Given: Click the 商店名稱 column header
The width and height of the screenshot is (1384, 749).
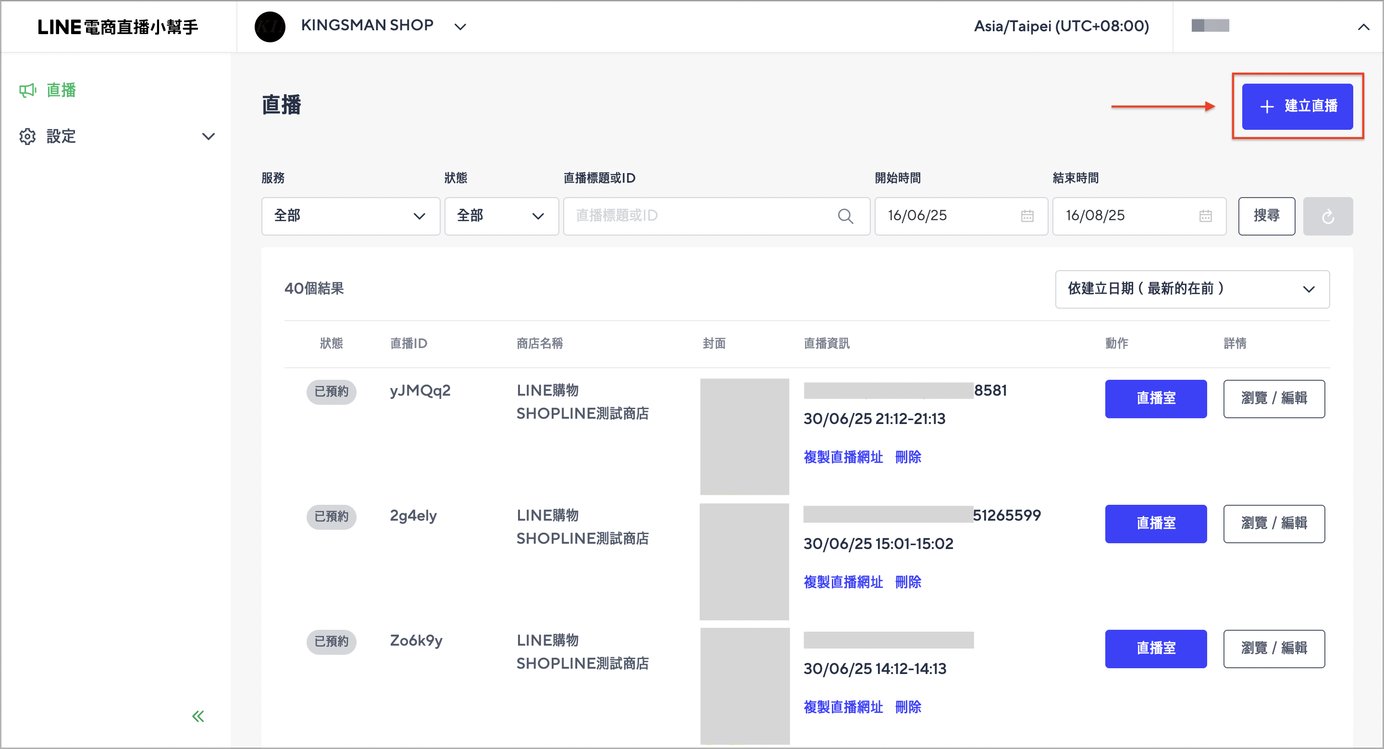Looking at the screenshot, I should coord(539,343).
